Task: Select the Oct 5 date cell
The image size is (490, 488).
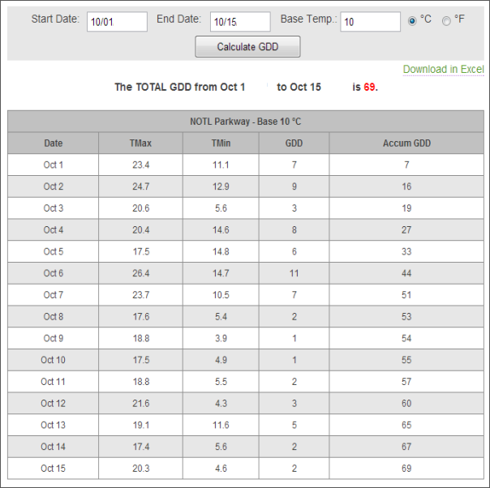Action: point(53,251)
